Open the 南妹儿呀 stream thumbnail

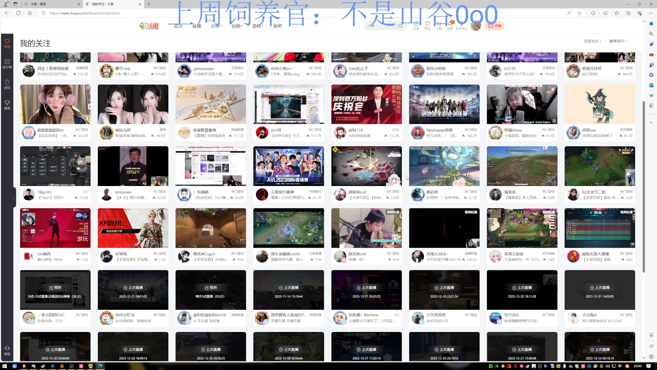[133, 104]
